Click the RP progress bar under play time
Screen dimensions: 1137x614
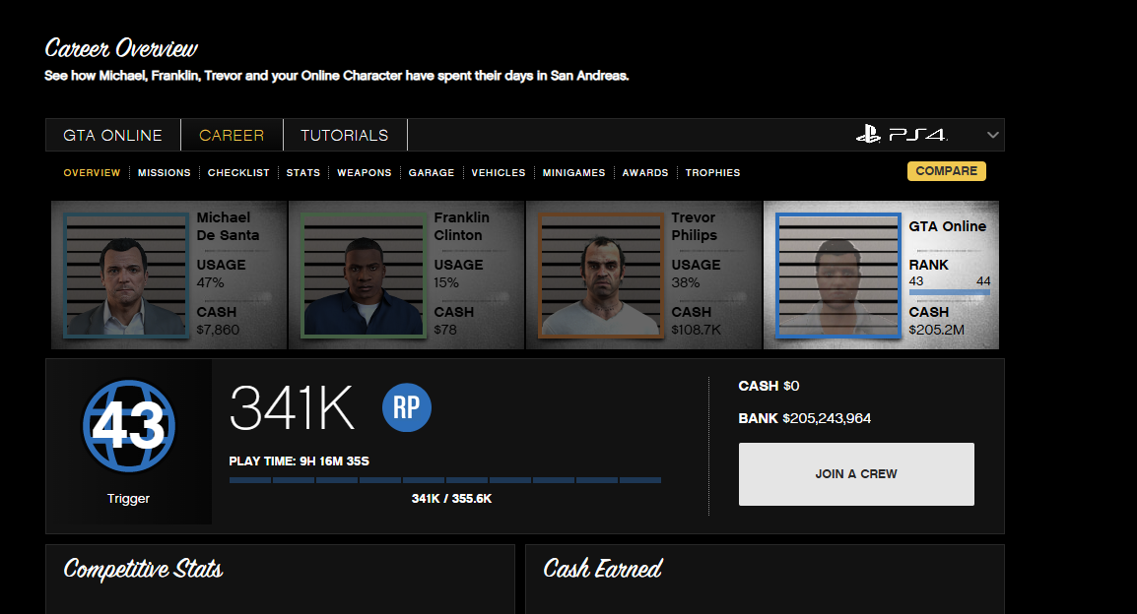445,480
